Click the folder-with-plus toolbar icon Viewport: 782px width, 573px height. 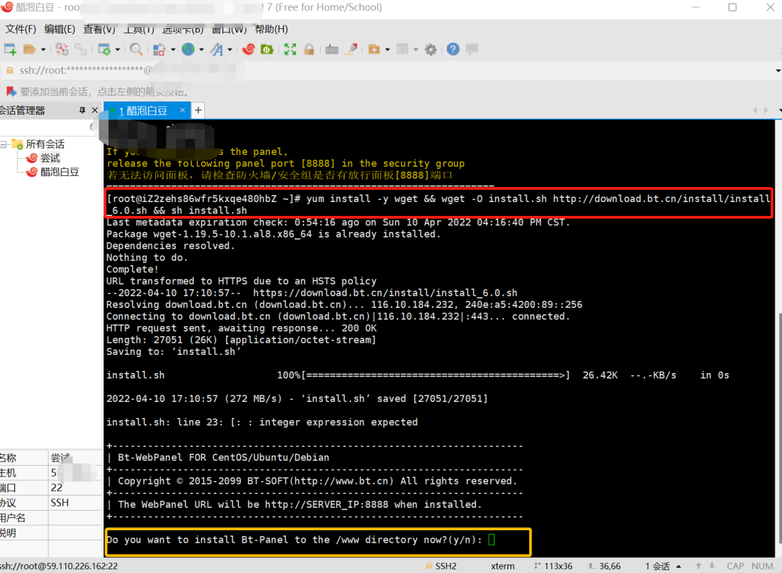(x=374, y=49)
